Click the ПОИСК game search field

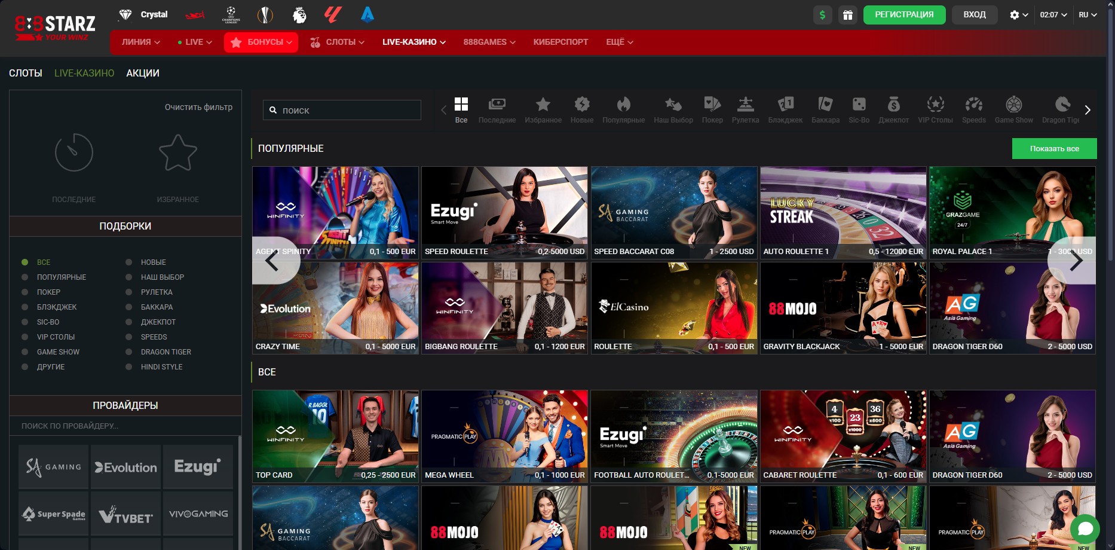[342, 111]
